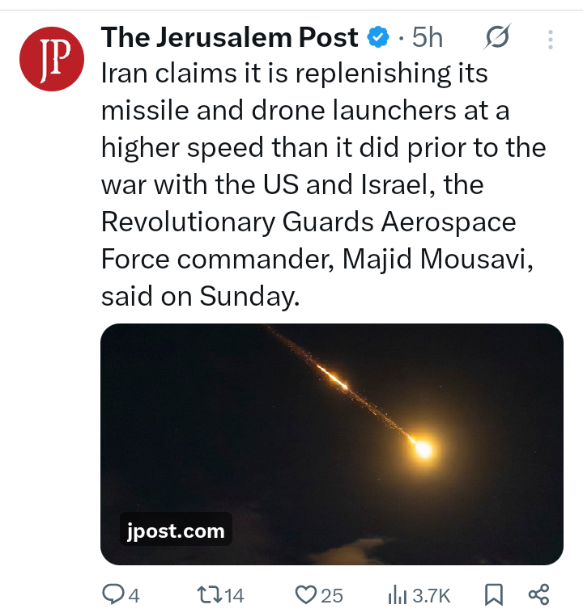Screen dimensions: 583x613
Task: Click the reply count 4
Action: coord(134,596)
